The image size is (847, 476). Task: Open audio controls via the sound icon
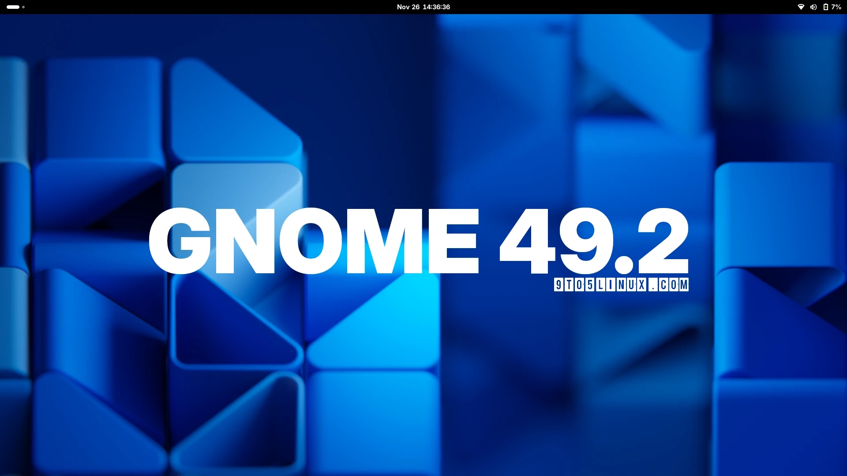813,7
